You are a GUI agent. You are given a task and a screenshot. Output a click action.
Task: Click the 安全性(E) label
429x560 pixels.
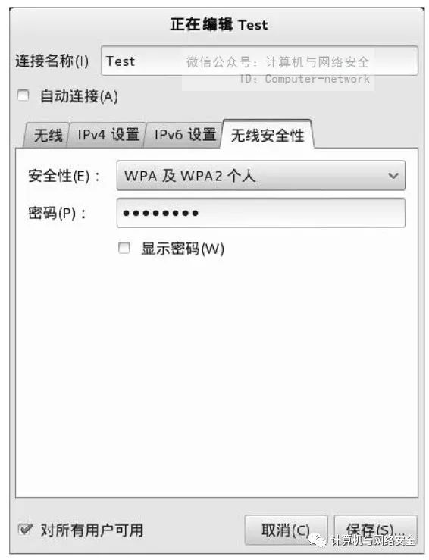pyautogui.click(x=64, y=176)
